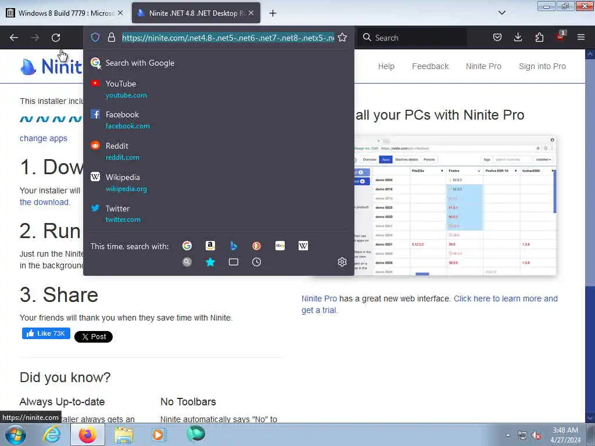Open Windows Explorer from taskbar

tap(124, 434)
